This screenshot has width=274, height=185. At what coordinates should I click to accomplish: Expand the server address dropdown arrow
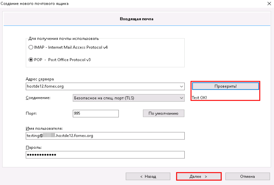(x=181, y=87)
